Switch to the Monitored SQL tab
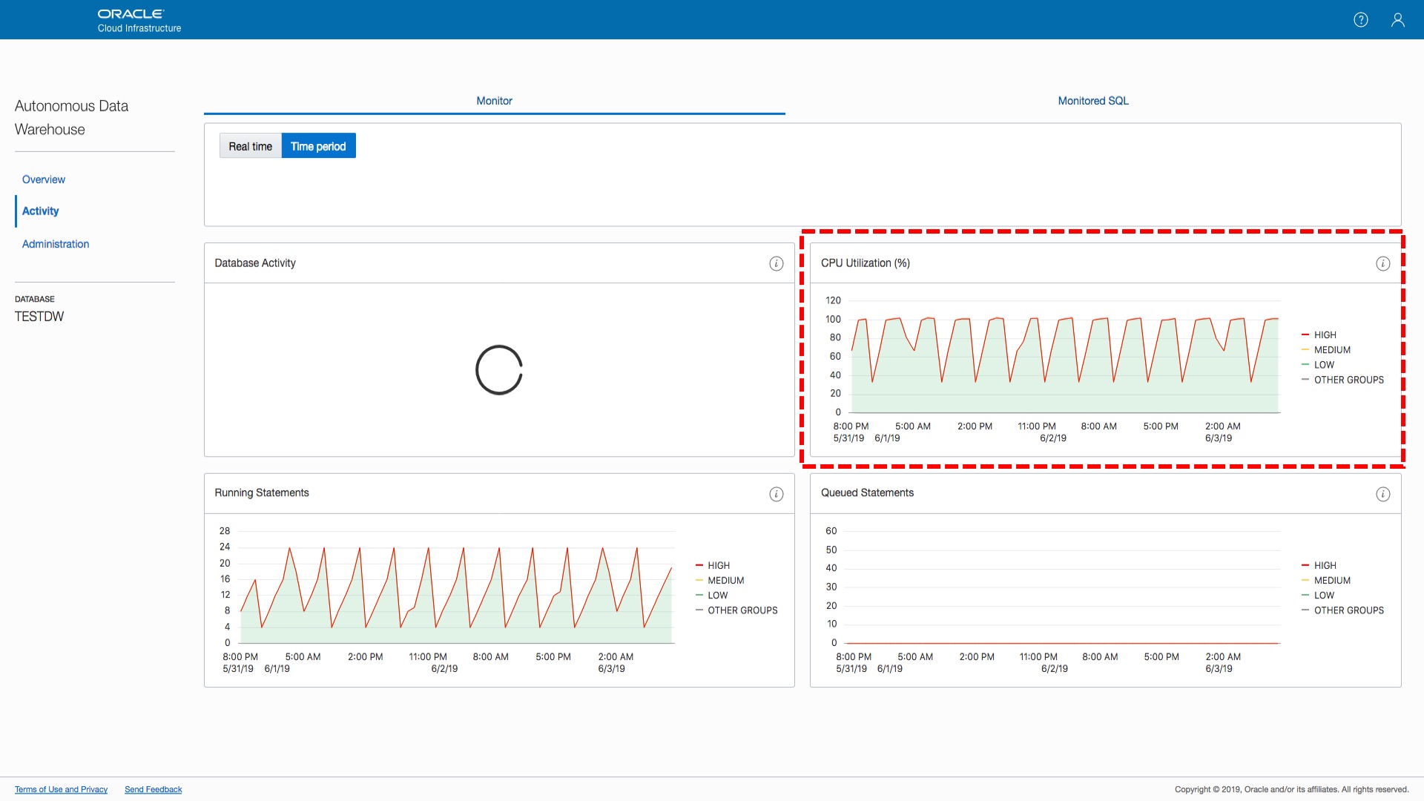The width and height of the screenshot is (1424, 801). click(1092, 101)
